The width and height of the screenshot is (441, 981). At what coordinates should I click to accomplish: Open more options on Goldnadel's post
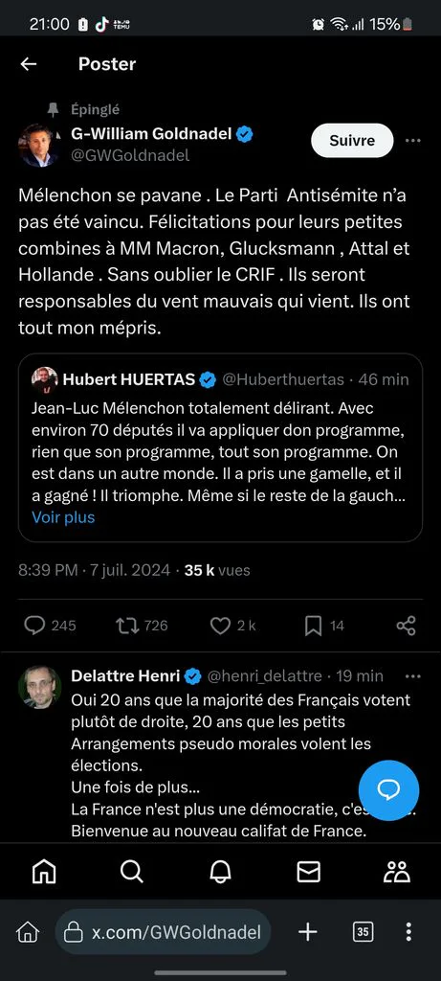point(413,141)
